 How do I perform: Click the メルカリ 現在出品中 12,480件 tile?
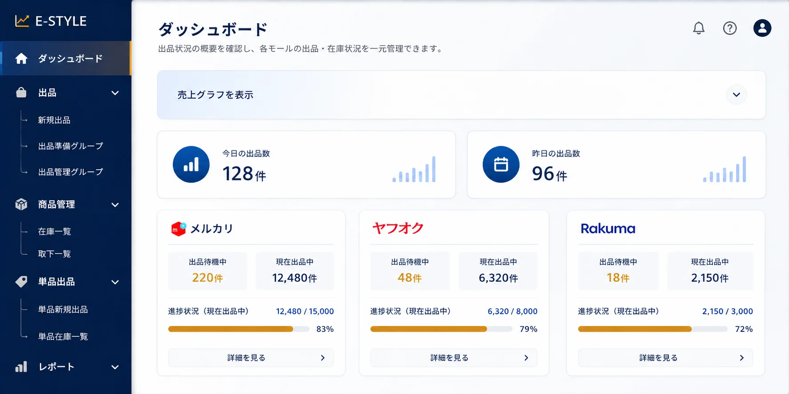pyautogui.click(x=294, y=271)
